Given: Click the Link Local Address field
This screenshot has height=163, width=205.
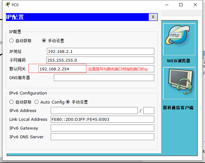Looking at the screenshot, I should [x=103, y=119].
